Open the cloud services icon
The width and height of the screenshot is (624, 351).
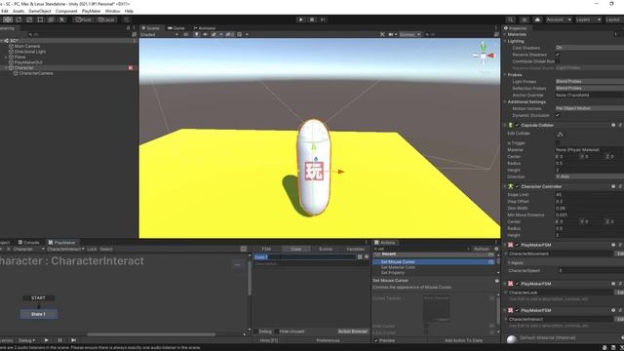[537, 19]
